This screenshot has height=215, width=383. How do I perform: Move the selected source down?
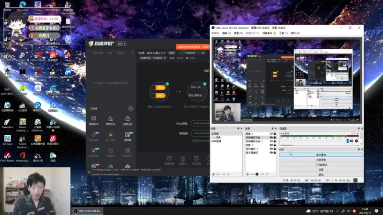tap(267, 174)
